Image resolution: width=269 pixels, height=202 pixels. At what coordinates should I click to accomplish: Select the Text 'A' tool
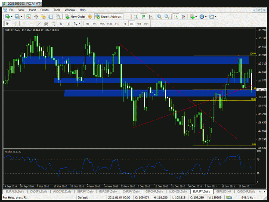pyautogui.click(x=61, y=24)
